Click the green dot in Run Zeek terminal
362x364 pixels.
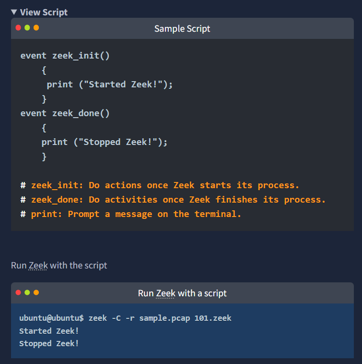(27, 292)
